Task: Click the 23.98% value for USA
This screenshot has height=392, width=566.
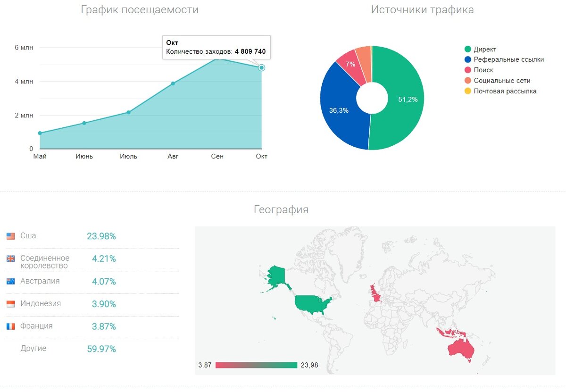Action: [101, 236]
